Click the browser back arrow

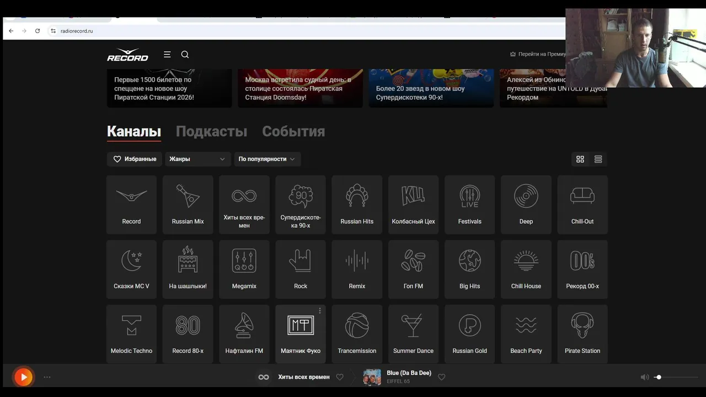point(11,31)
